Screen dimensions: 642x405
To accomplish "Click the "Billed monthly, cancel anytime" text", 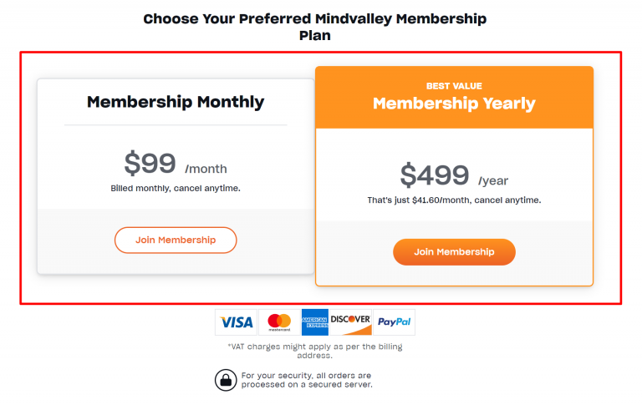I will click(176, 188).
